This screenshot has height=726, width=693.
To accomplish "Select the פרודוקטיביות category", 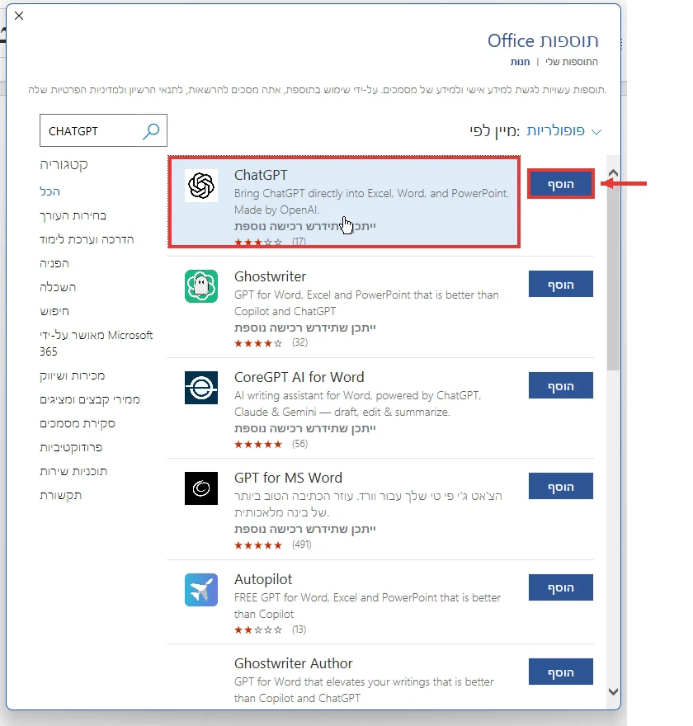I will (71, 447).
